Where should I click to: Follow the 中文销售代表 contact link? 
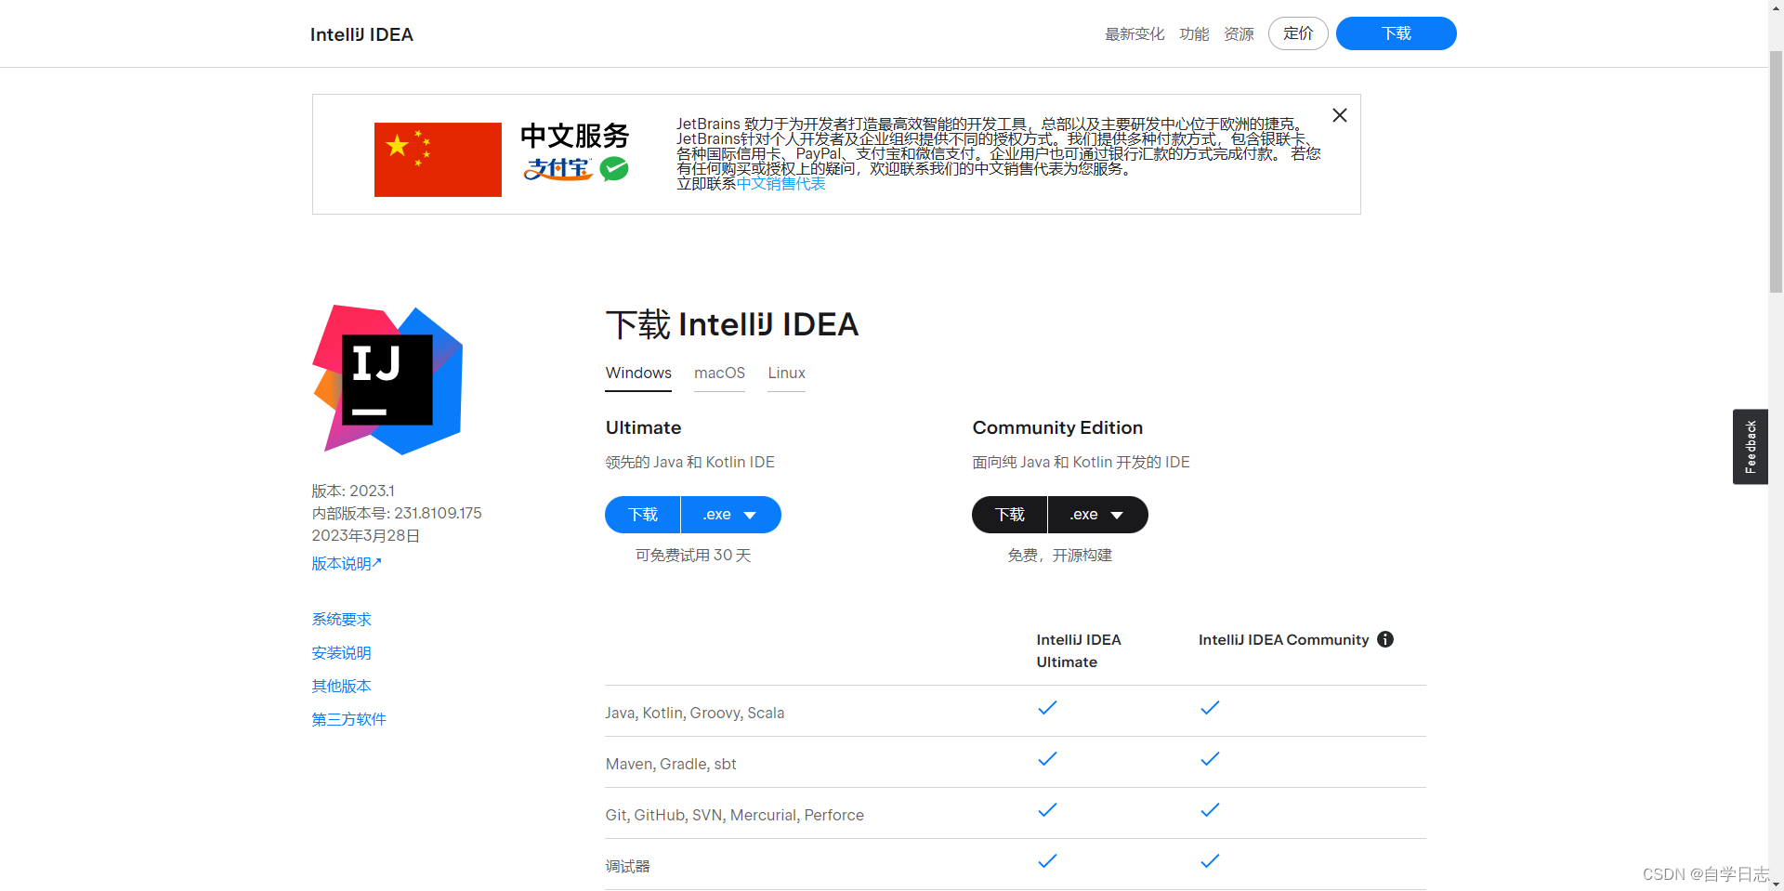[x=780, y=183]
